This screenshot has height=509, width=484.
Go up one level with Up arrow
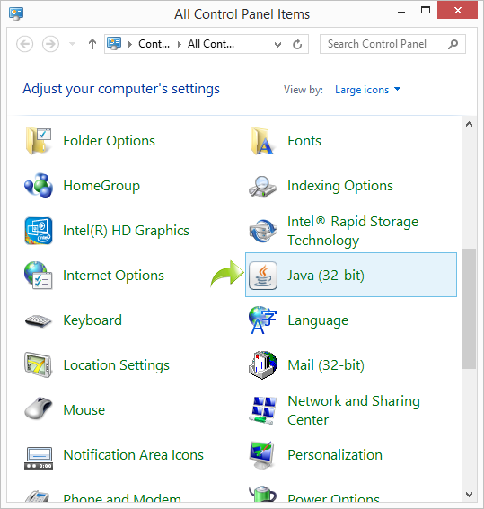[x=92, y=44]
